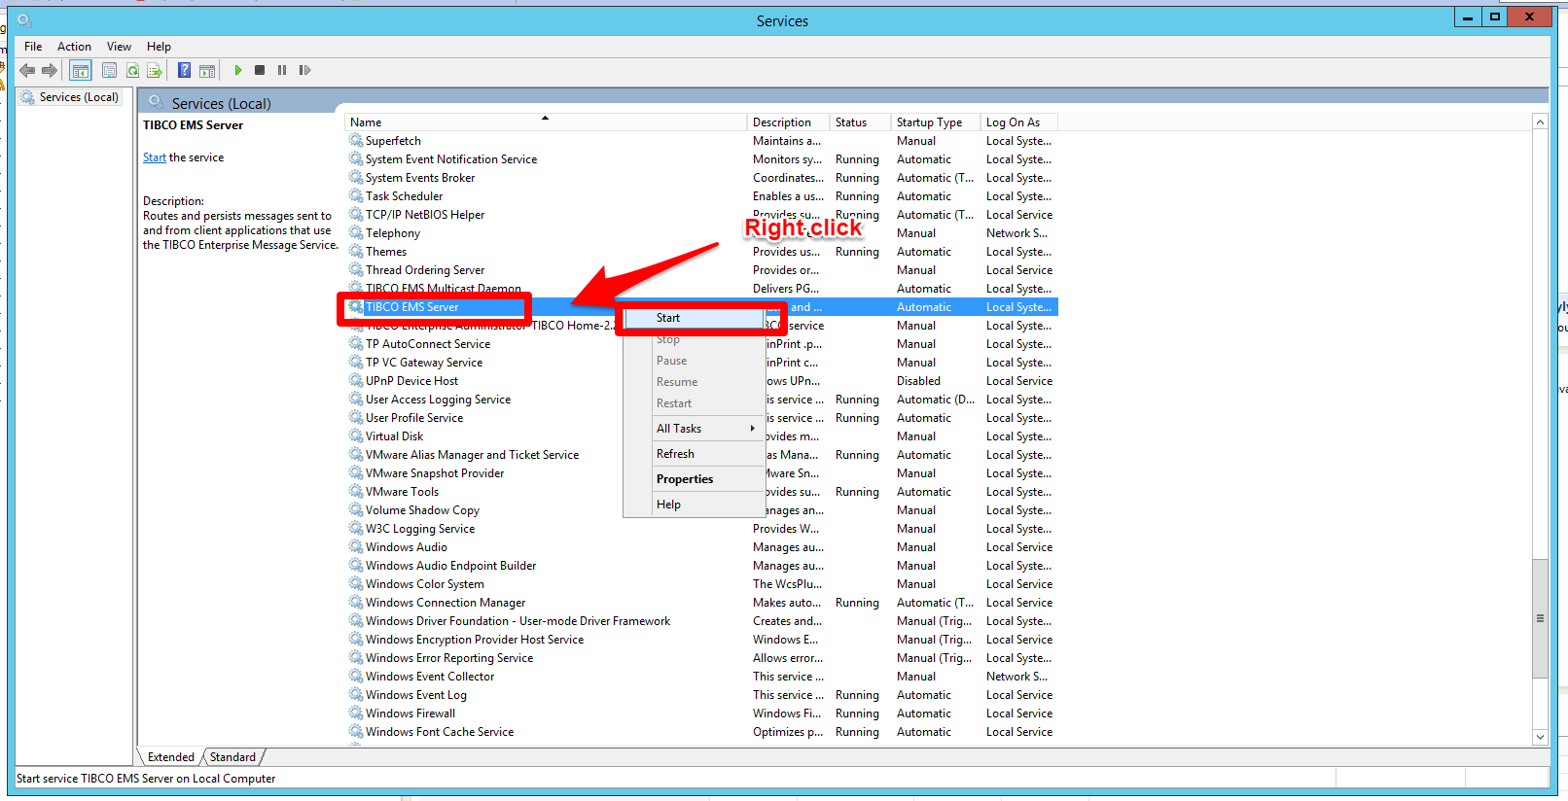Open the File menu
The width and height of the screenshot is (1568, 801).
click(33, 47)
